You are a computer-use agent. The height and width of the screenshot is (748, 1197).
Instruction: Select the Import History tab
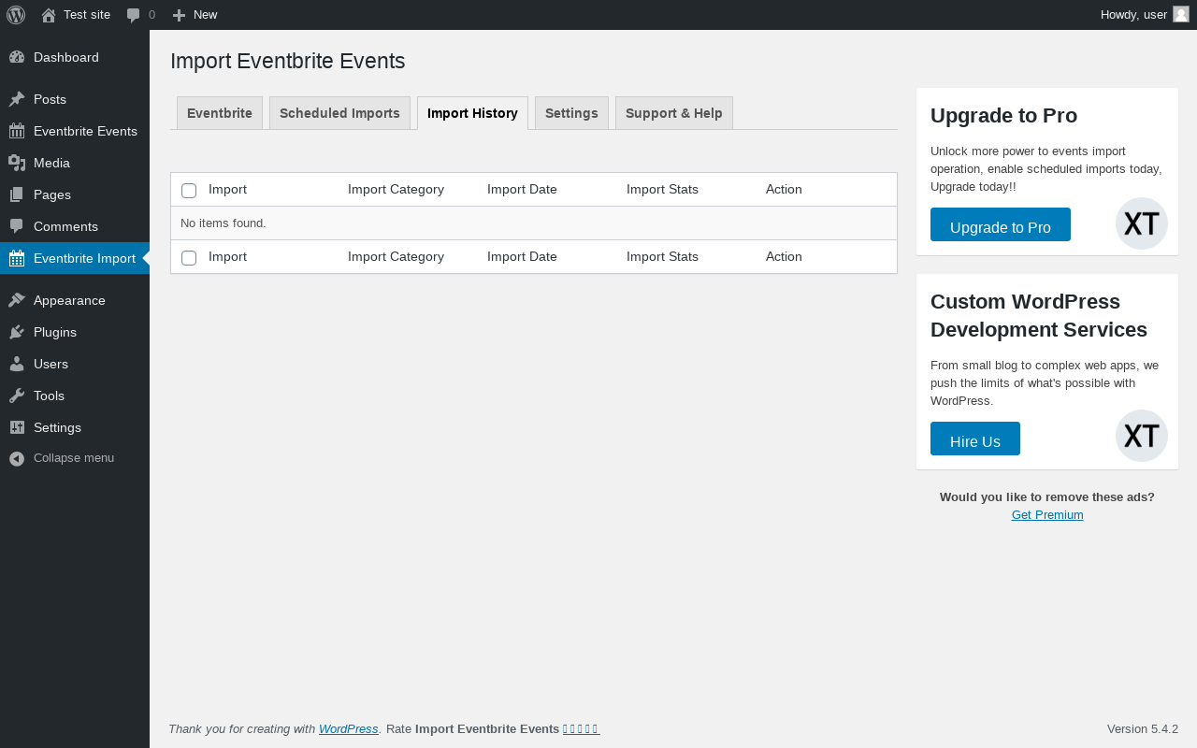click(x=472, y=113)
